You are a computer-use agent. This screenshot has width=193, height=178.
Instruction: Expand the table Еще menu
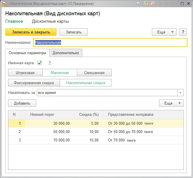point(171,103)
